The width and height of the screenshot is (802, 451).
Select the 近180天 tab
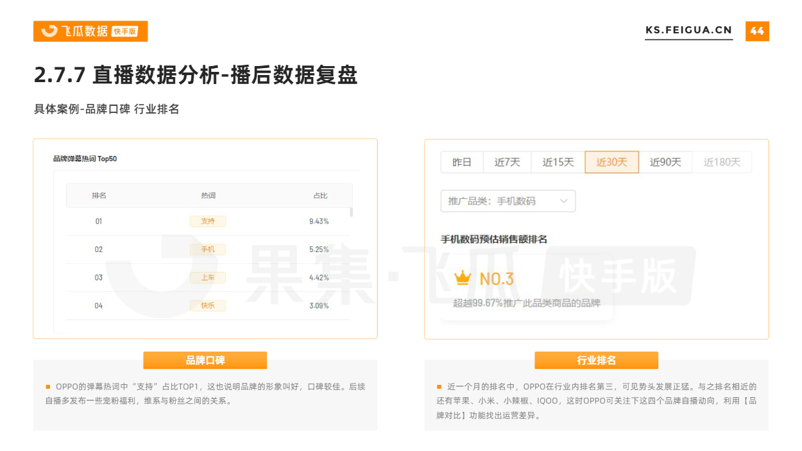point(722,162)
